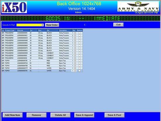This screenshot has height=121, width=161.
Task: Click Qty stepper on 30 / 30 Leg BLACK row
Action: [x=75, y=40]
